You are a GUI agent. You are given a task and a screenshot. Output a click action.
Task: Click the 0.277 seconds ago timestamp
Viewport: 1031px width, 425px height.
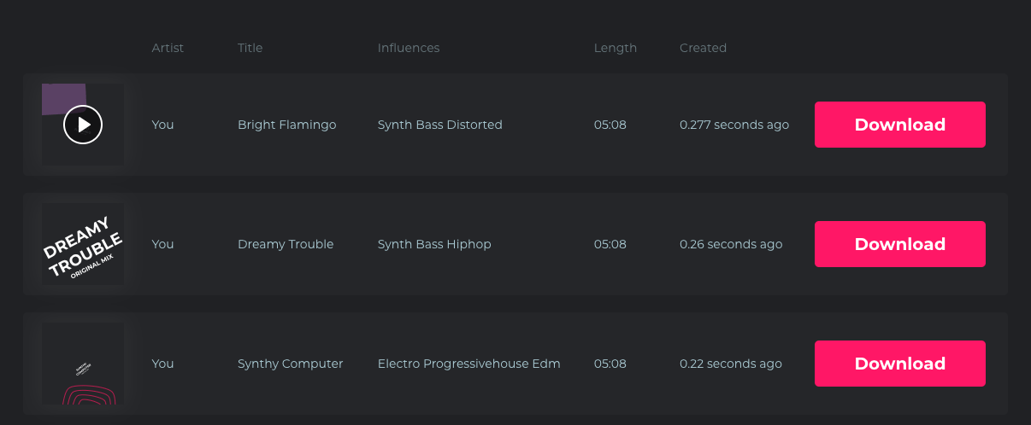pos(733,125)
